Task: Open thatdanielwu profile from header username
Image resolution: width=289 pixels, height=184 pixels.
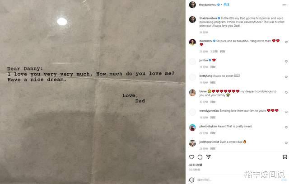Action: click(208, 5)
